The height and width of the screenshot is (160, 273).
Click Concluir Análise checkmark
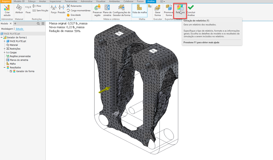191,11
